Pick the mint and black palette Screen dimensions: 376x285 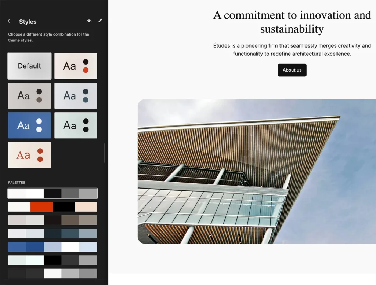(x=53, y=260)
